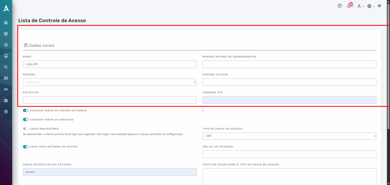The width and height of the screenshot is (390, 185).
Task: Toggle 'Acessar todas as agenda externas' switch
Action: click(x=26, y=110)
